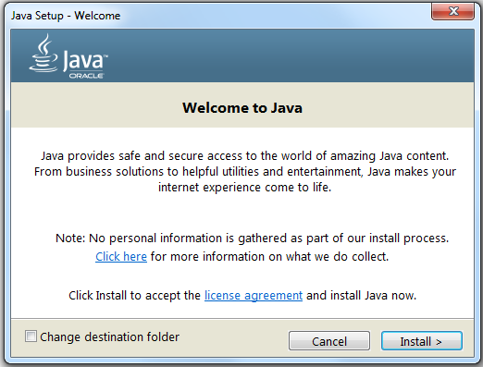Viewport: 483px width, 367px height.
Task: Click the Java wordmark in the banner
Action: [84, 60]
